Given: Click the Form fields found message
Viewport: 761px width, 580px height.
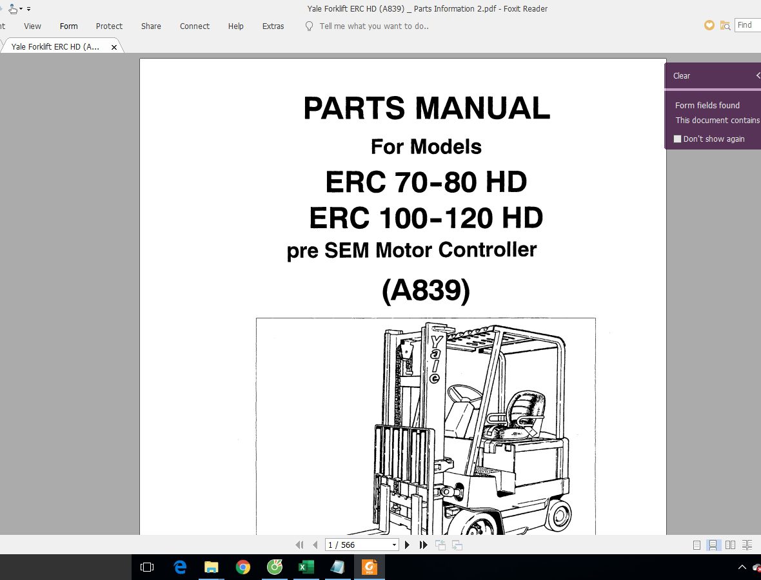Looking at the screenshot, I should tap(707, 105).
